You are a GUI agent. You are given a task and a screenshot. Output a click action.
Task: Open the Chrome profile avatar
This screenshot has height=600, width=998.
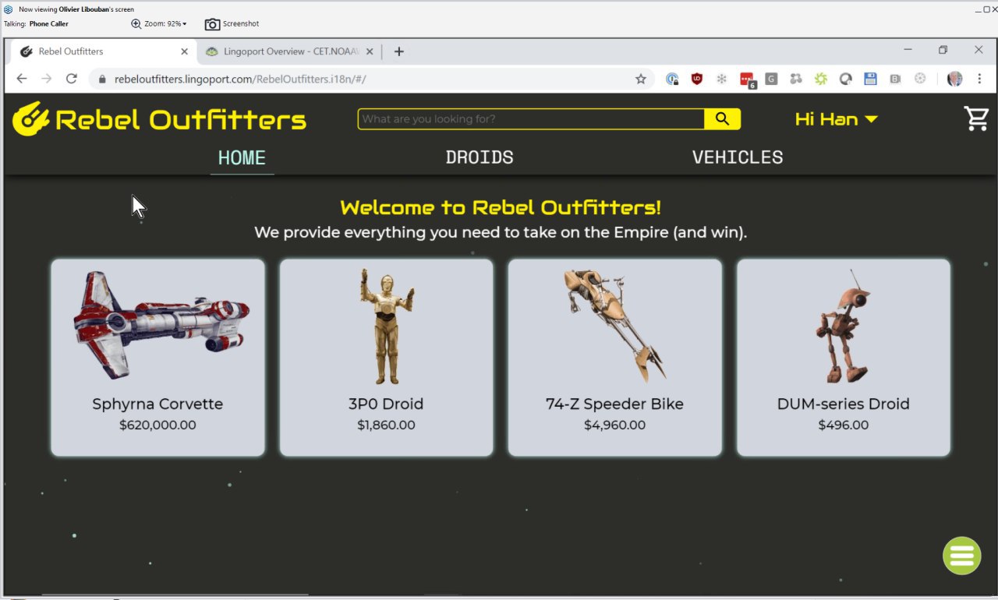coord(954,79)
